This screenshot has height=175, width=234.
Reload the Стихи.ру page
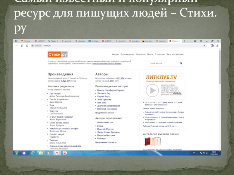click(27, 46)
